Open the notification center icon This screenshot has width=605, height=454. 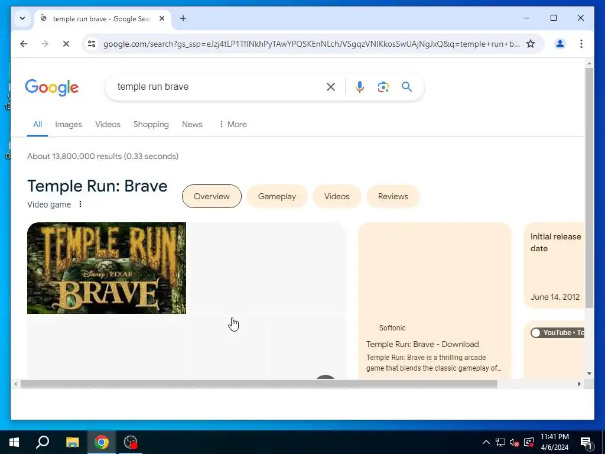pos(586,443)
